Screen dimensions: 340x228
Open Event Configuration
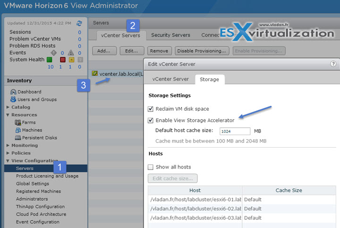point(37,222)
